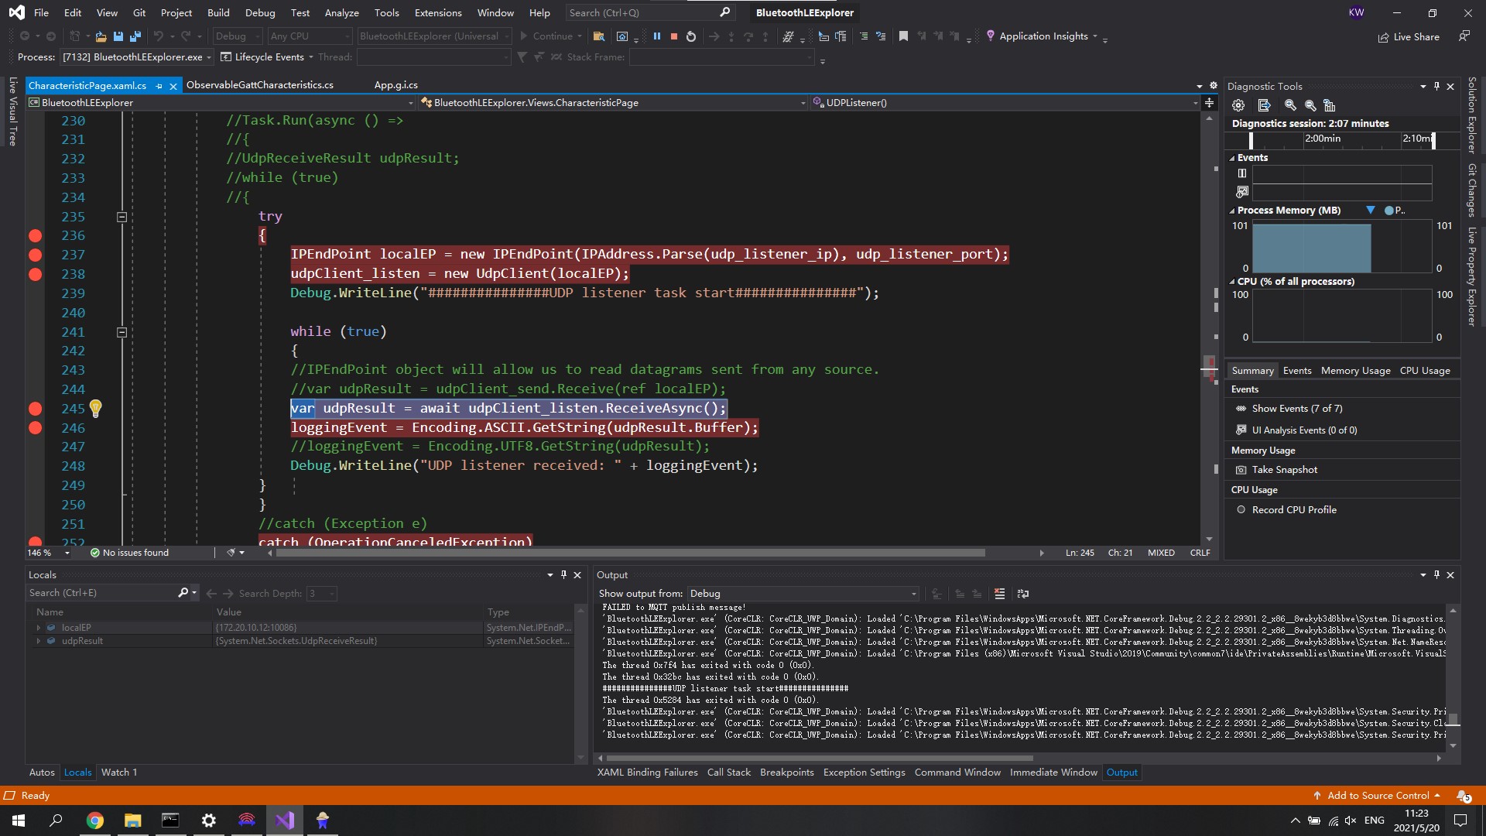Image resolution: width=1486 pixels, height=836 pixels.
Task: Open the Memory Usage diagnostics tab
Action: 1355,371
